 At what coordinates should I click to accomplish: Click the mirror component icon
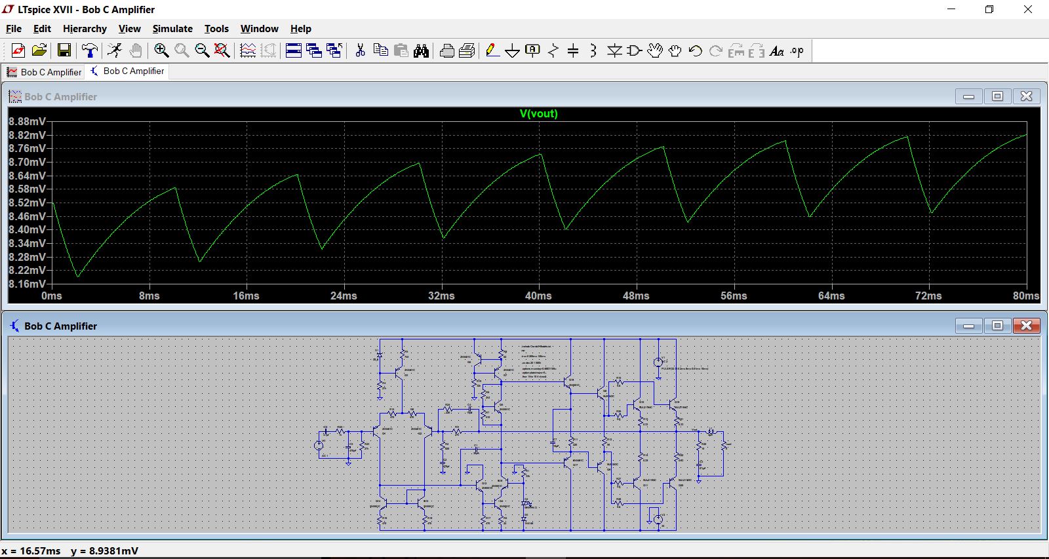[757, 50]
